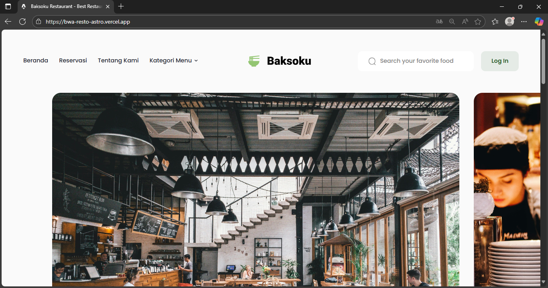This screenshot has height=288, width=548.
Task: View site information lock icon
Action: [39, 22]
